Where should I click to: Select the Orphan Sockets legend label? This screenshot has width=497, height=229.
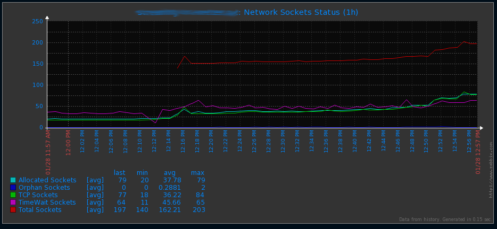click(44, 188)
